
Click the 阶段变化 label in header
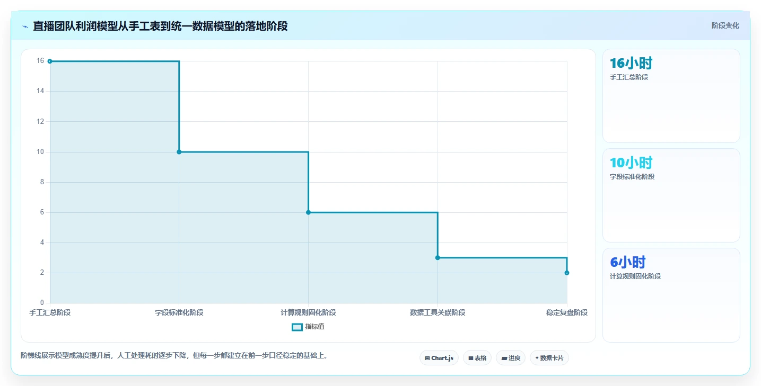click(725, 26)
